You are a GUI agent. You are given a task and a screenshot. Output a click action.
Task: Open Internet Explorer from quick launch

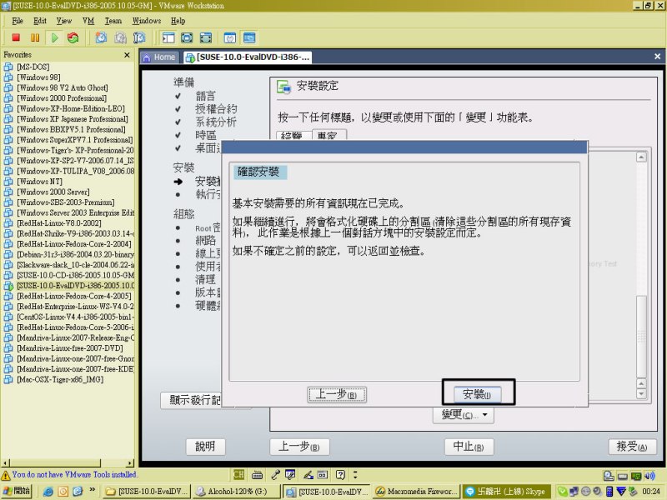click(x=48, y=492)
